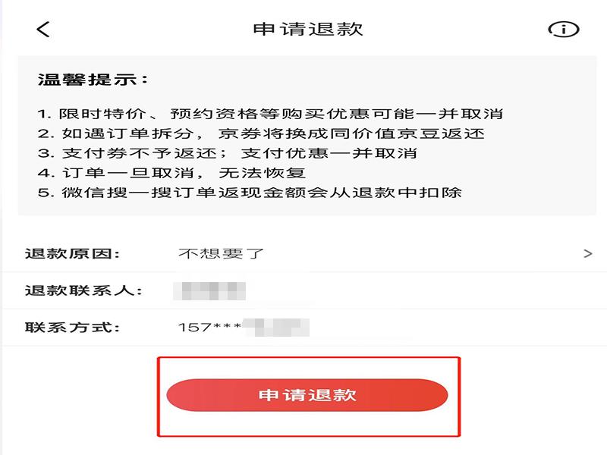
Task: Select tip 1 about 限时特价 discounts
Action: point(270,114)
